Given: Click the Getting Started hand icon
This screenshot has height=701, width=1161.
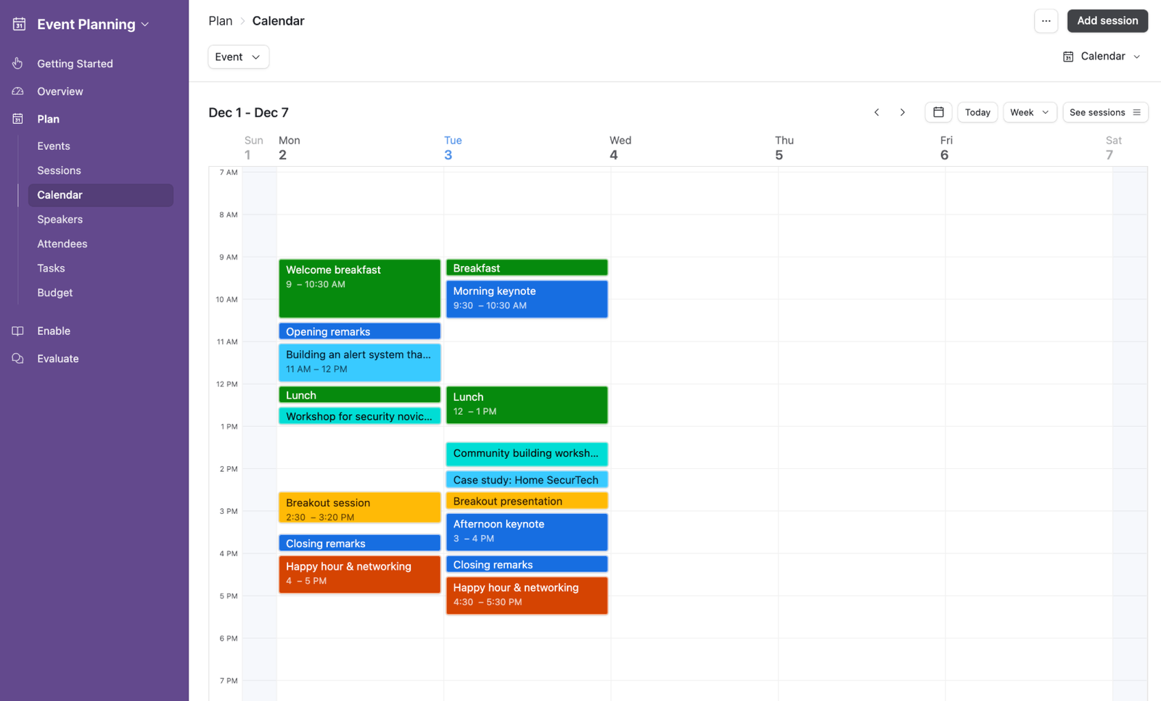Looking at the screenshot, I should [x=17, y=63].
